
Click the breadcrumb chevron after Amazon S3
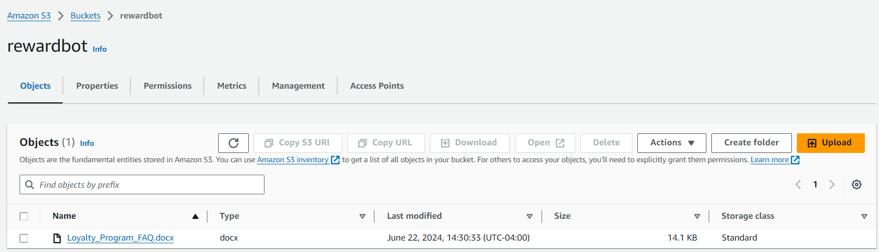click(x=61, y=16)
